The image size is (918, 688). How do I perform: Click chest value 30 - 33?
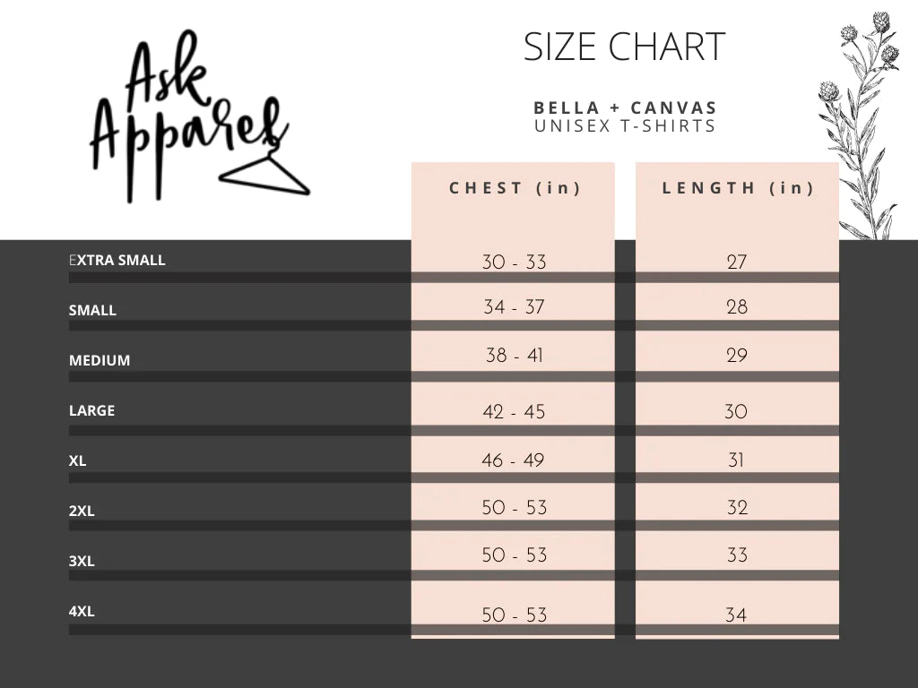(514, 262)
